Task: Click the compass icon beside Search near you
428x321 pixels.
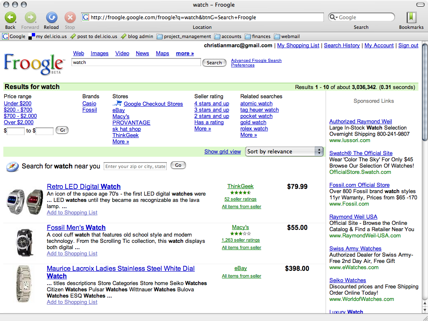Action: (x=13, y=166)
